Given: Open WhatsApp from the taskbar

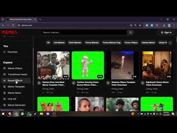Looking at the screenshot, I should [x=29, y=114].
